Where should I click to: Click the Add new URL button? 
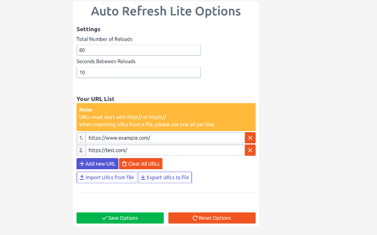[97, 164]
